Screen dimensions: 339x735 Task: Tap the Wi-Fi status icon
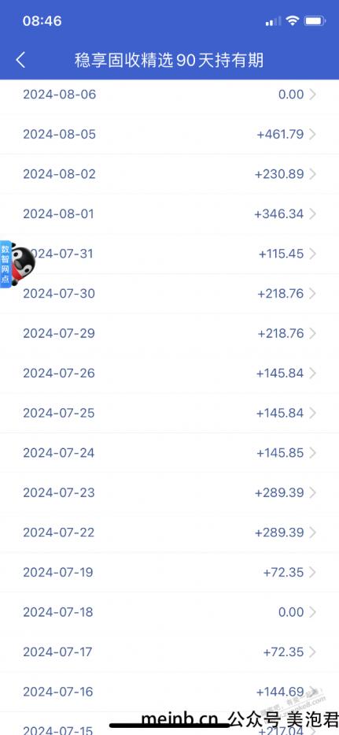293,20
